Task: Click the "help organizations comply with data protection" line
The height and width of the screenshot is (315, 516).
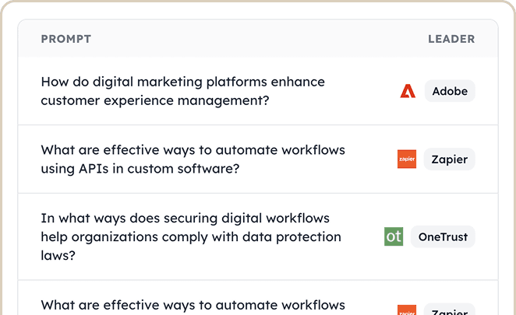Action: coord(191,236)
